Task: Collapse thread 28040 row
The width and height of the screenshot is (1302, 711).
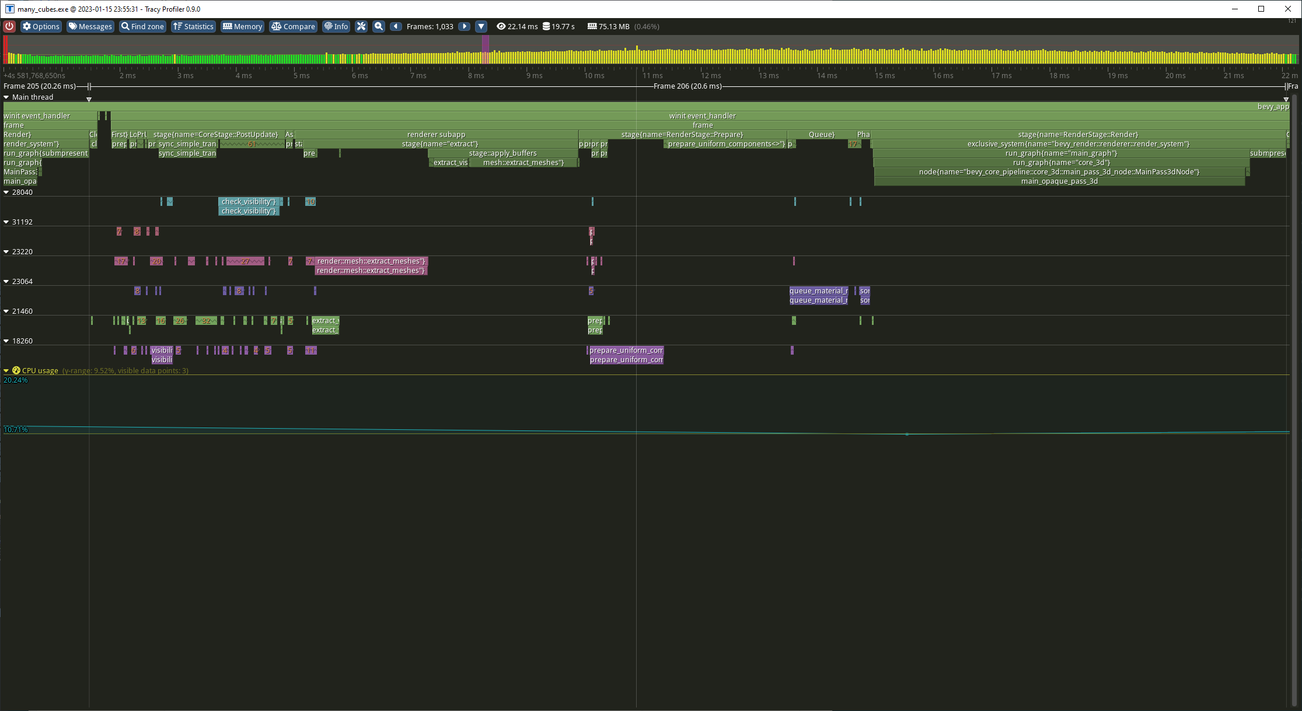Action: pyautogui.click(x=6, y=192)
